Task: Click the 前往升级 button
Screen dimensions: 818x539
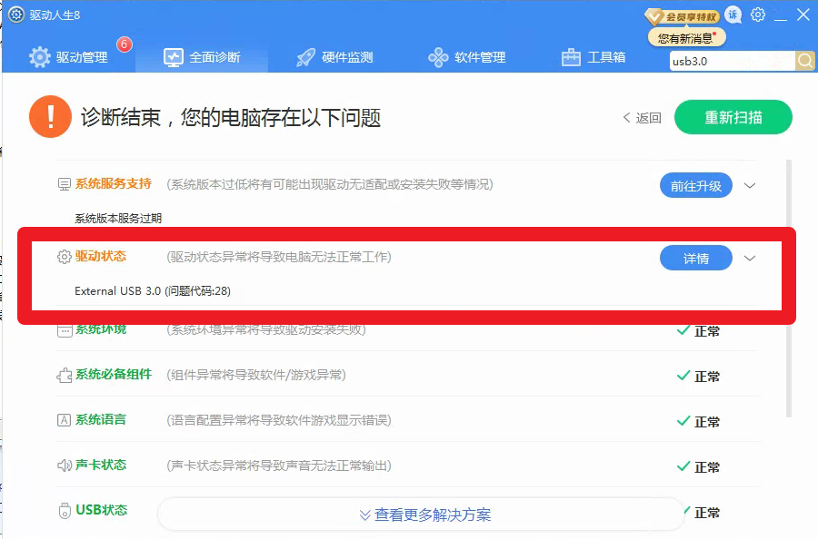Action: [696, 185]
